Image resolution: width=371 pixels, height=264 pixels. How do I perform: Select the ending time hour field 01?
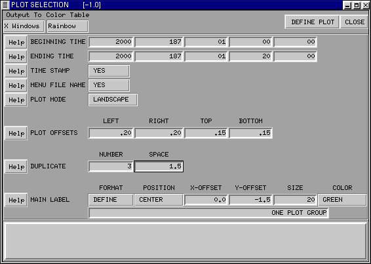206,56
